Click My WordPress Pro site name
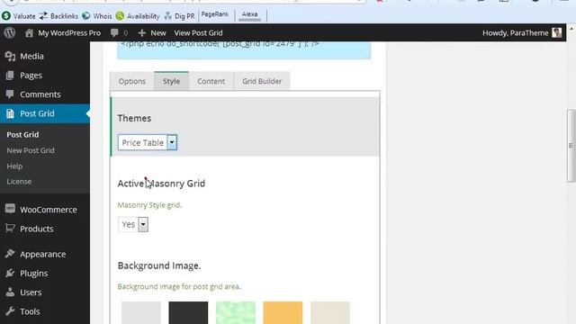This screenshot has width=576, height=324. click(x=69, y=33)
